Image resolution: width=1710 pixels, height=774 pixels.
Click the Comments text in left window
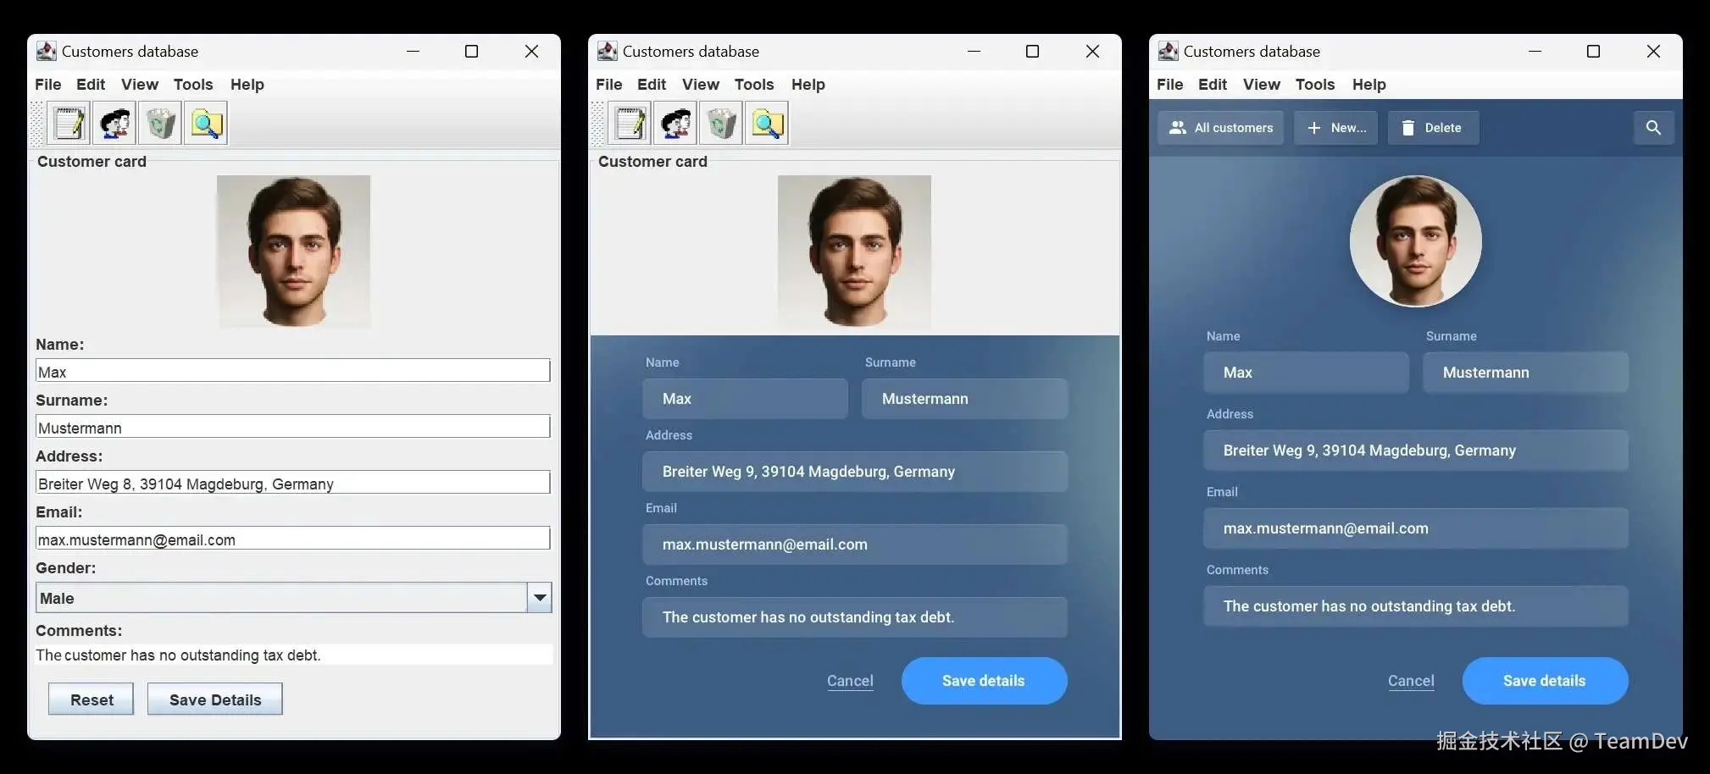[293, 655]
